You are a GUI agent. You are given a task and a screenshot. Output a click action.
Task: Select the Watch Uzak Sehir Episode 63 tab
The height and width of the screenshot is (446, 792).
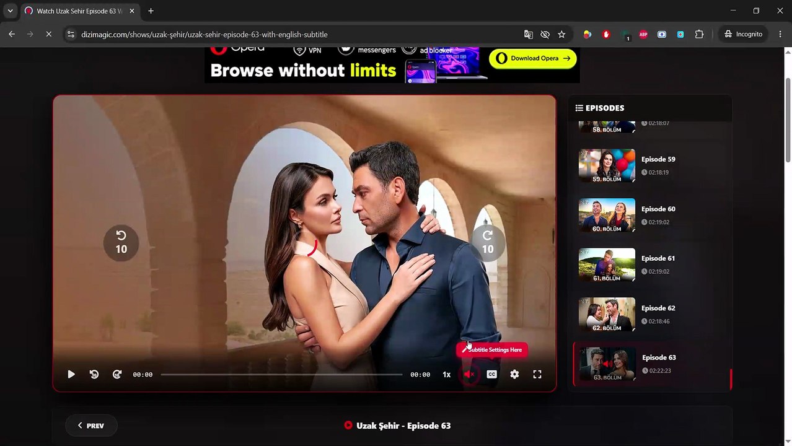pos(79,11)
